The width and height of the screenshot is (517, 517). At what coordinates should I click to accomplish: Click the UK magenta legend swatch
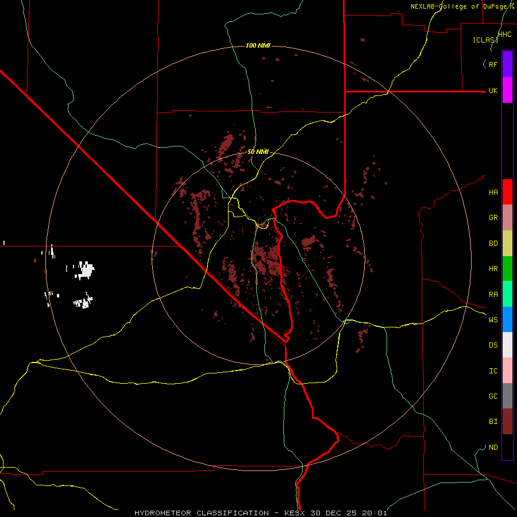pyautogui.click(x=507, y=90)
